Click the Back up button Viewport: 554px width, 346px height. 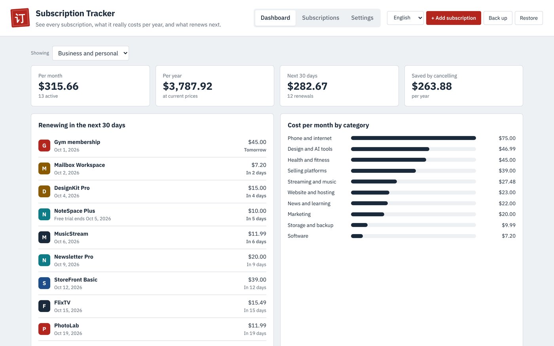(x=498, y=18)
